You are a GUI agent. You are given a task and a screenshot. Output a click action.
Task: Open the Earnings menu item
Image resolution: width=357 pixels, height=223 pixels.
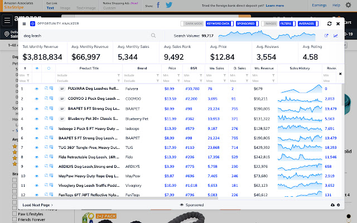coord(320,5)
